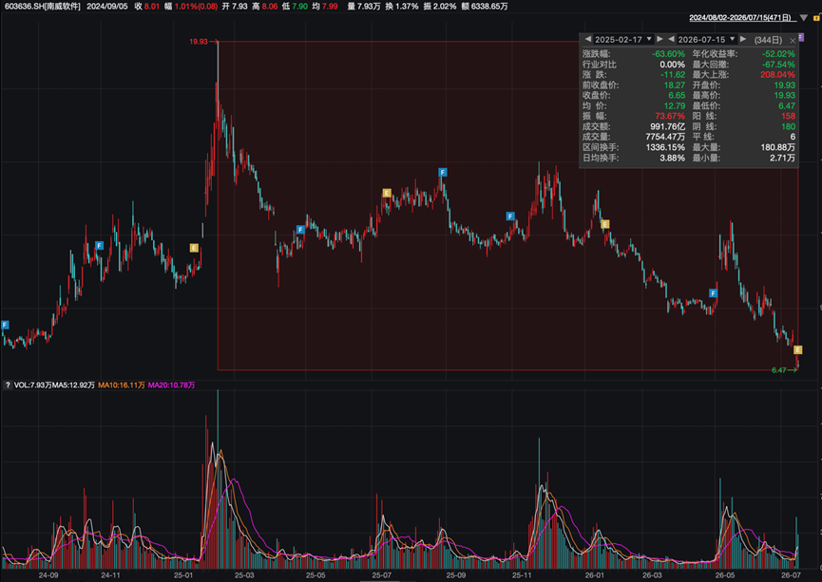Click the 最大回撤 value -67.54%

pos(778,65)
